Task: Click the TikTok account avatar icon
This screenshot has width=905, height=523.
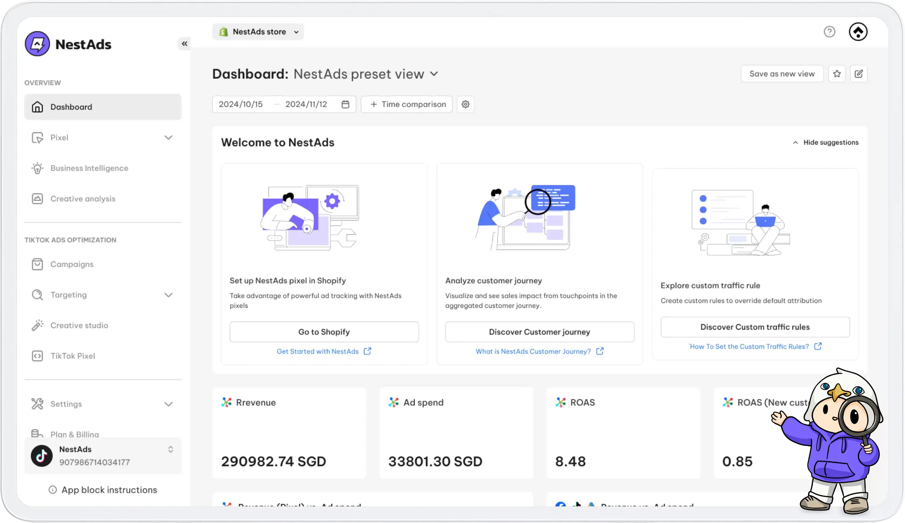Action: click(41, 456)
